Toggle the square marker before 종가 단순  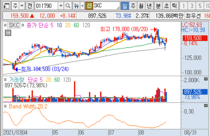coord(23,25)
